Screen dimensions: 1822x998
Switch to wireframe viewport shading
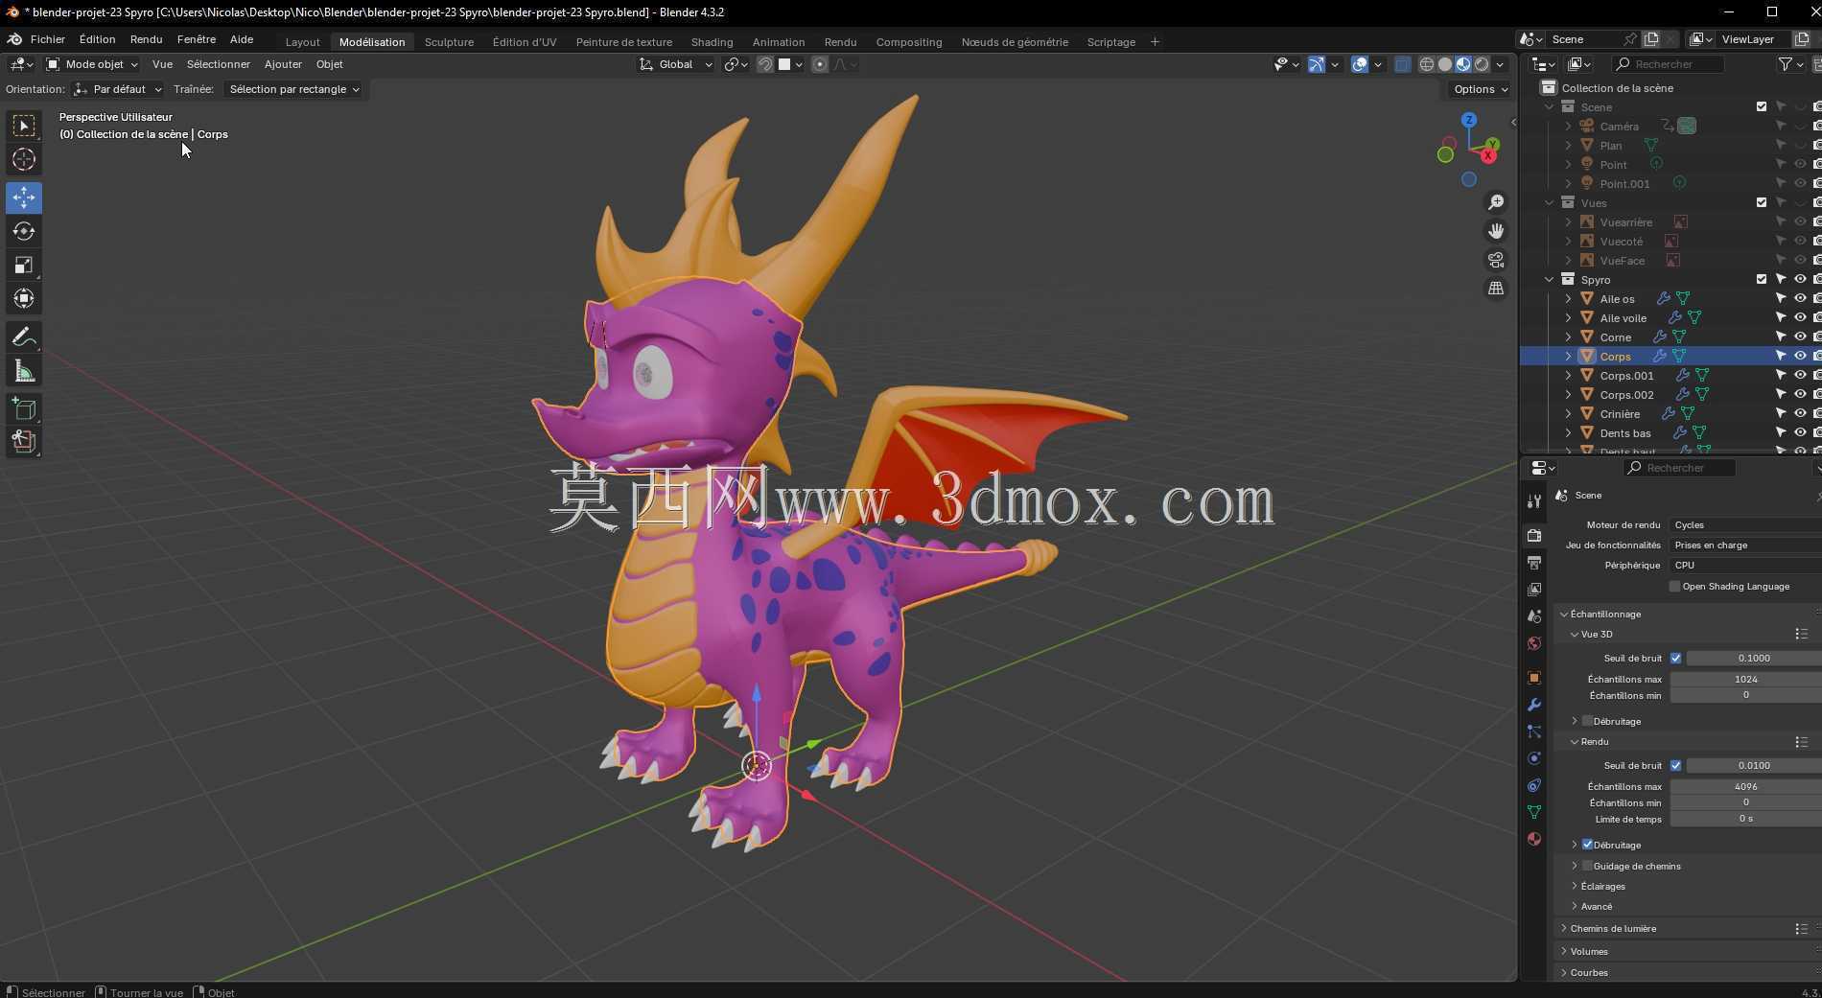point(1427,64)
